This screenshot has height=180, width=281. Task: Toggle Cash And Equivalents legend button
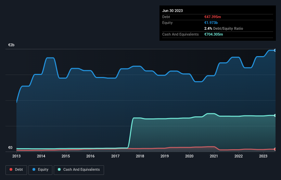coord(79,170)
